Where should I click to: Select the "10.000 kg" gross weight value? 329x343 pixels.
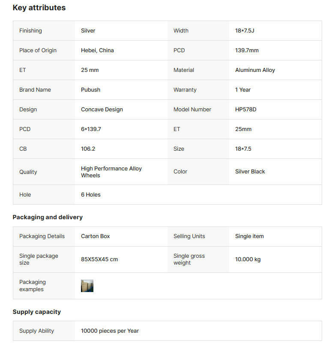point(248,259)
